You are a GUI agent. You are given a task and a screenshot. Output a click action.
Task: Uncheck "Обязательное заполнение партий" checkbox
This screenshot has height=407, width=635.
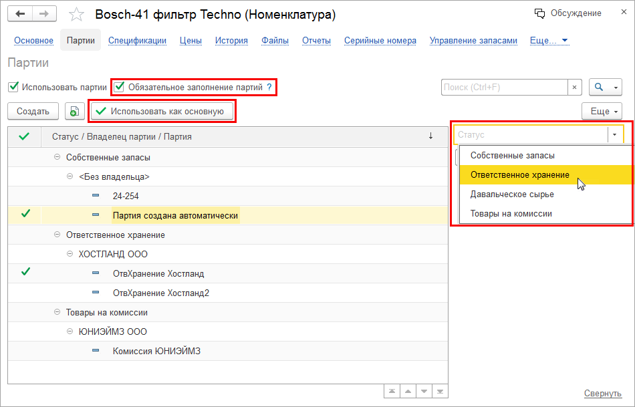(119, 87)
